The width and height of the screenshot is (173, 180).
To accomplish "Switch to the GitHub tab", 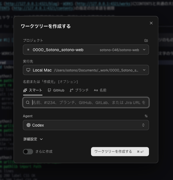I will 56,90.
